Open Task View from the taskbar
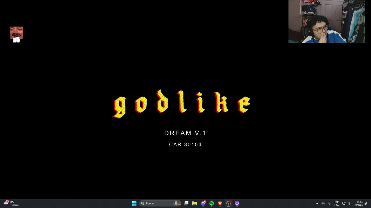This screenshot has height=208, width=371. coord(186,203)
